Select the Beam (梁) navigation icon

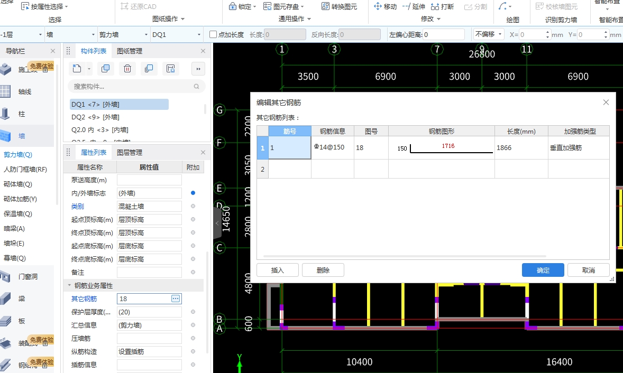point(5,299)
